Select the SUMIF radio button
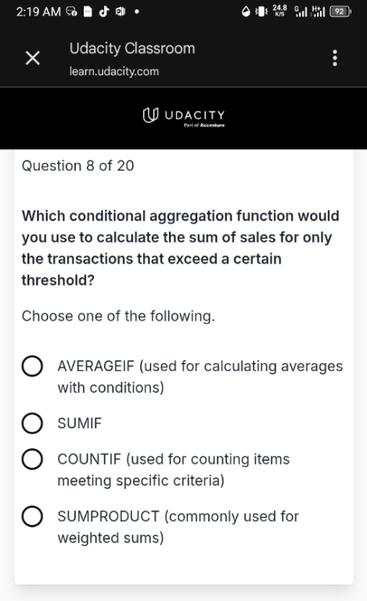The width and height of the screenshot is (367, 601). click(32, 423)
